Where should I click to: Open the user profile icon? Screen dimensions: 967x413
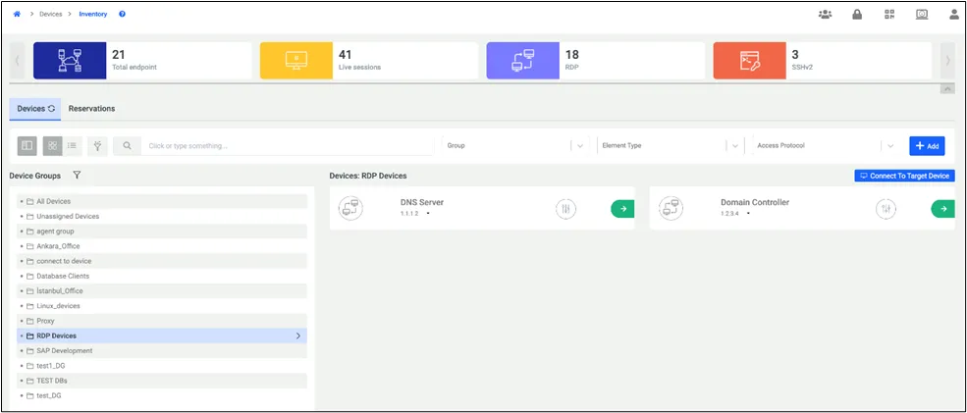coord(954,15)
